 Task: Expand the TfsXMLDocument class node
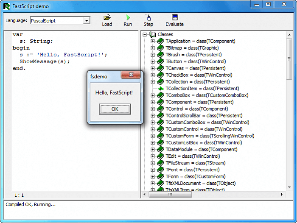tap(153, 183)
